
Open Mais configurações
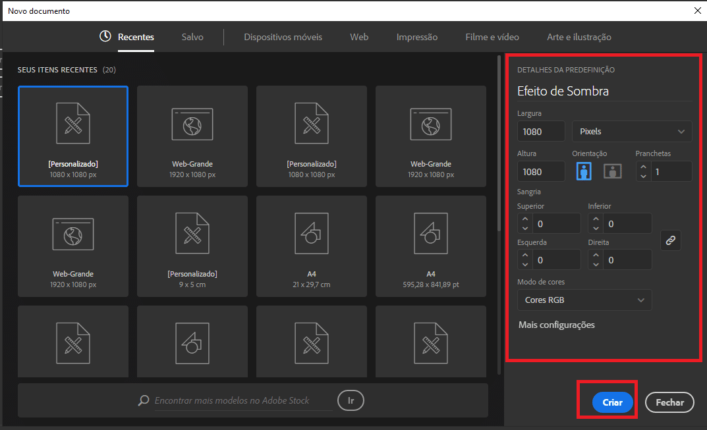click(x=555, y=325)
